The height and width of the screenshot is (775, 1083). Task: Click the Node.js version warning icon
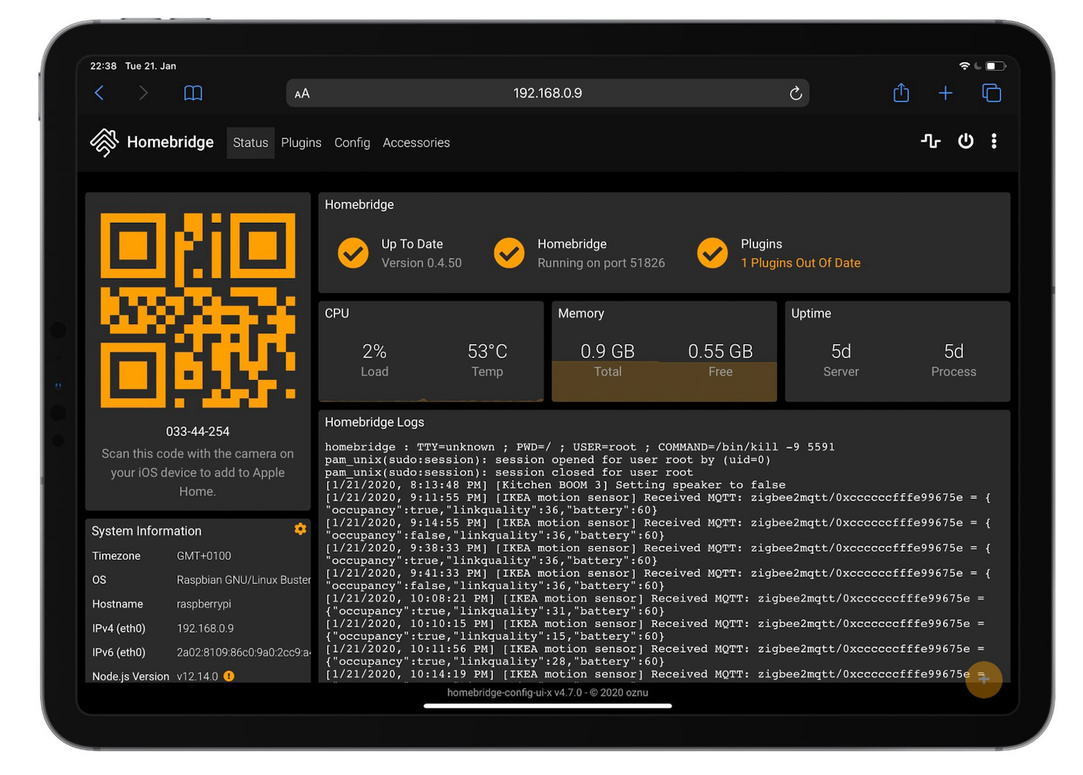(229, 676)
